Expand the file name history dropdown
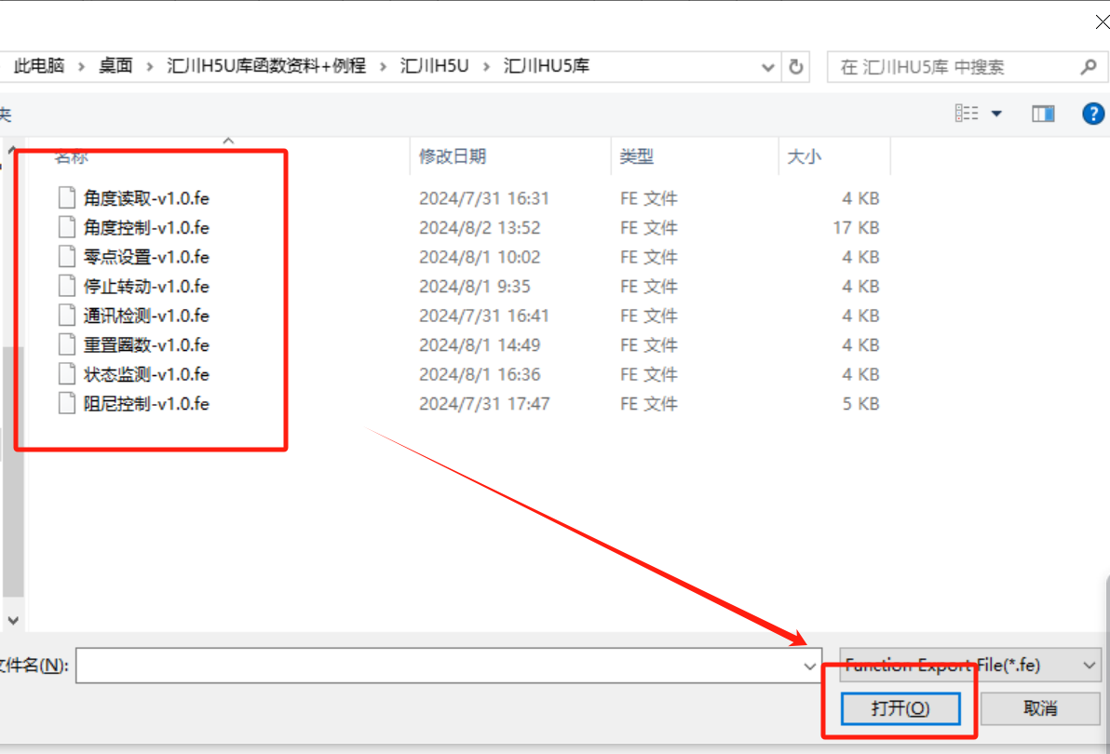 pyautogui.click(x=809, y=666)
